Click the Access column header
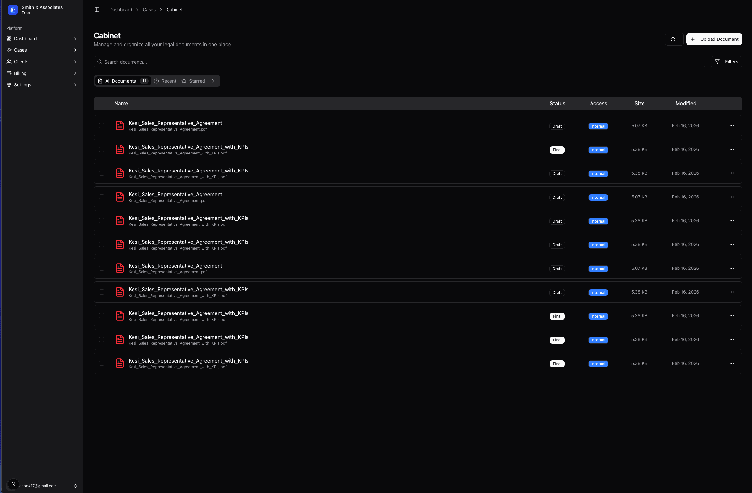Image resolution: width=752 pixels, height=493 pixels. 598,103
